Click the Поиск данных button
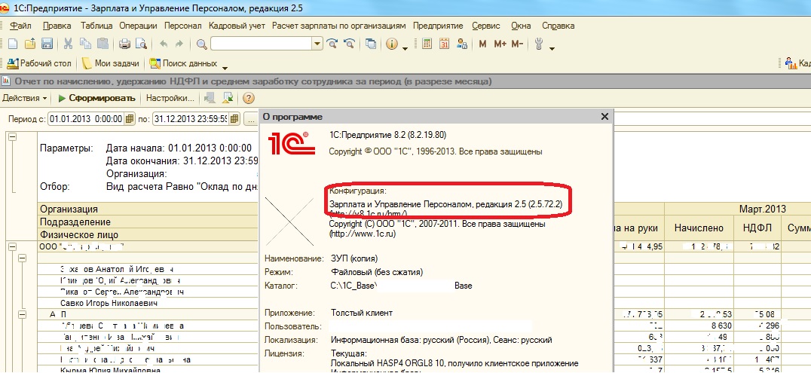 (184, 63)
